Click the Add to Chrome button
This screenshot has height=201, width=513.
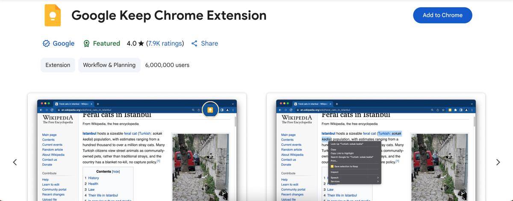[x=442, y=15]
